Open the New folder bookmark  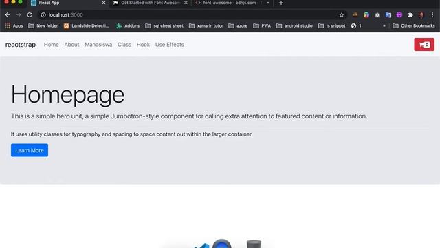pyautogui.click(x=43, y=26)
